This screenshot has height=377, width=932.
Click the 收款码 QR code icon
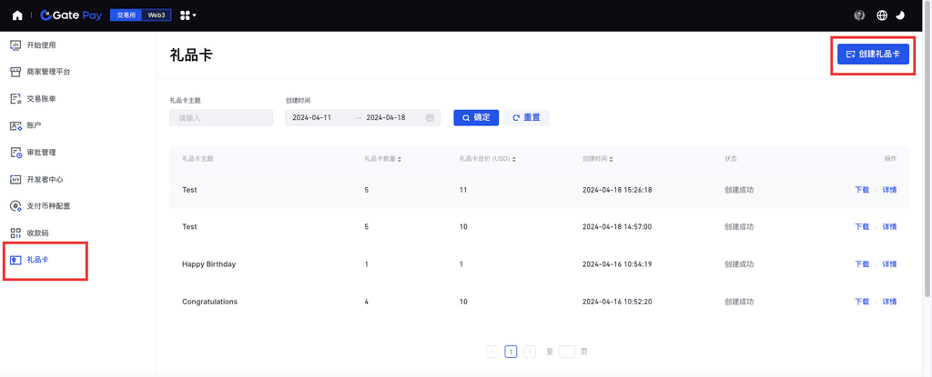(15, 233)
